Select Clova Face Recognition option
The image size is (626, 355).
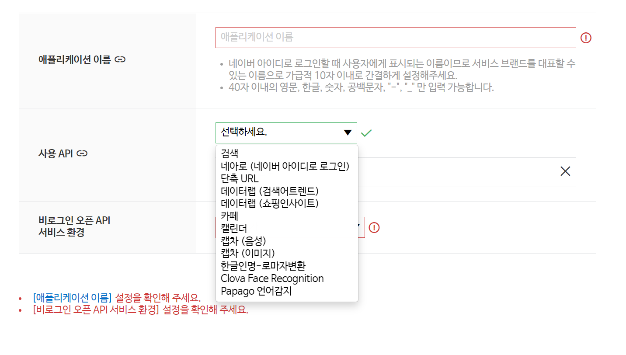tap(272, 278)
